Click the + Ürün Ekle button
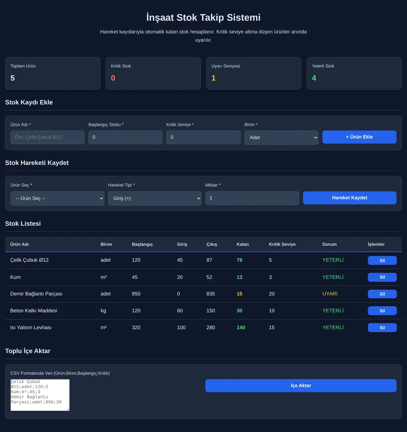The image size is (407, 432). (x=359, y=137)
